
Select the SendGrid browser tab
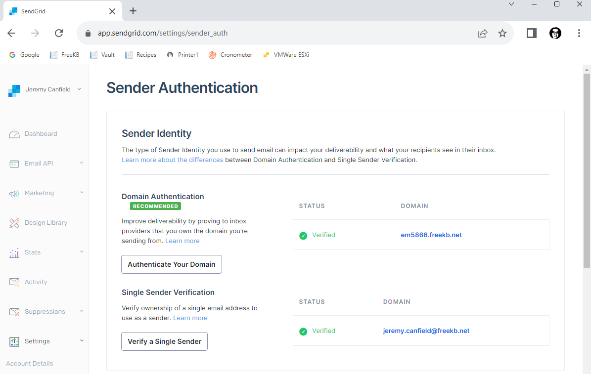click(62, 11)
